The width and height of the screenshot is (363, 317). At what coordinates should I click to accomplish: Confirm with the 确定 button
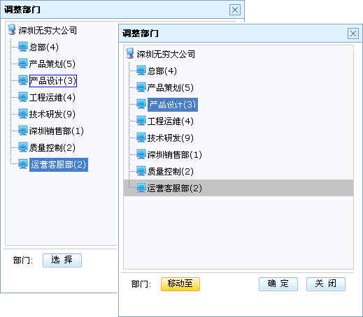(278, 284)
